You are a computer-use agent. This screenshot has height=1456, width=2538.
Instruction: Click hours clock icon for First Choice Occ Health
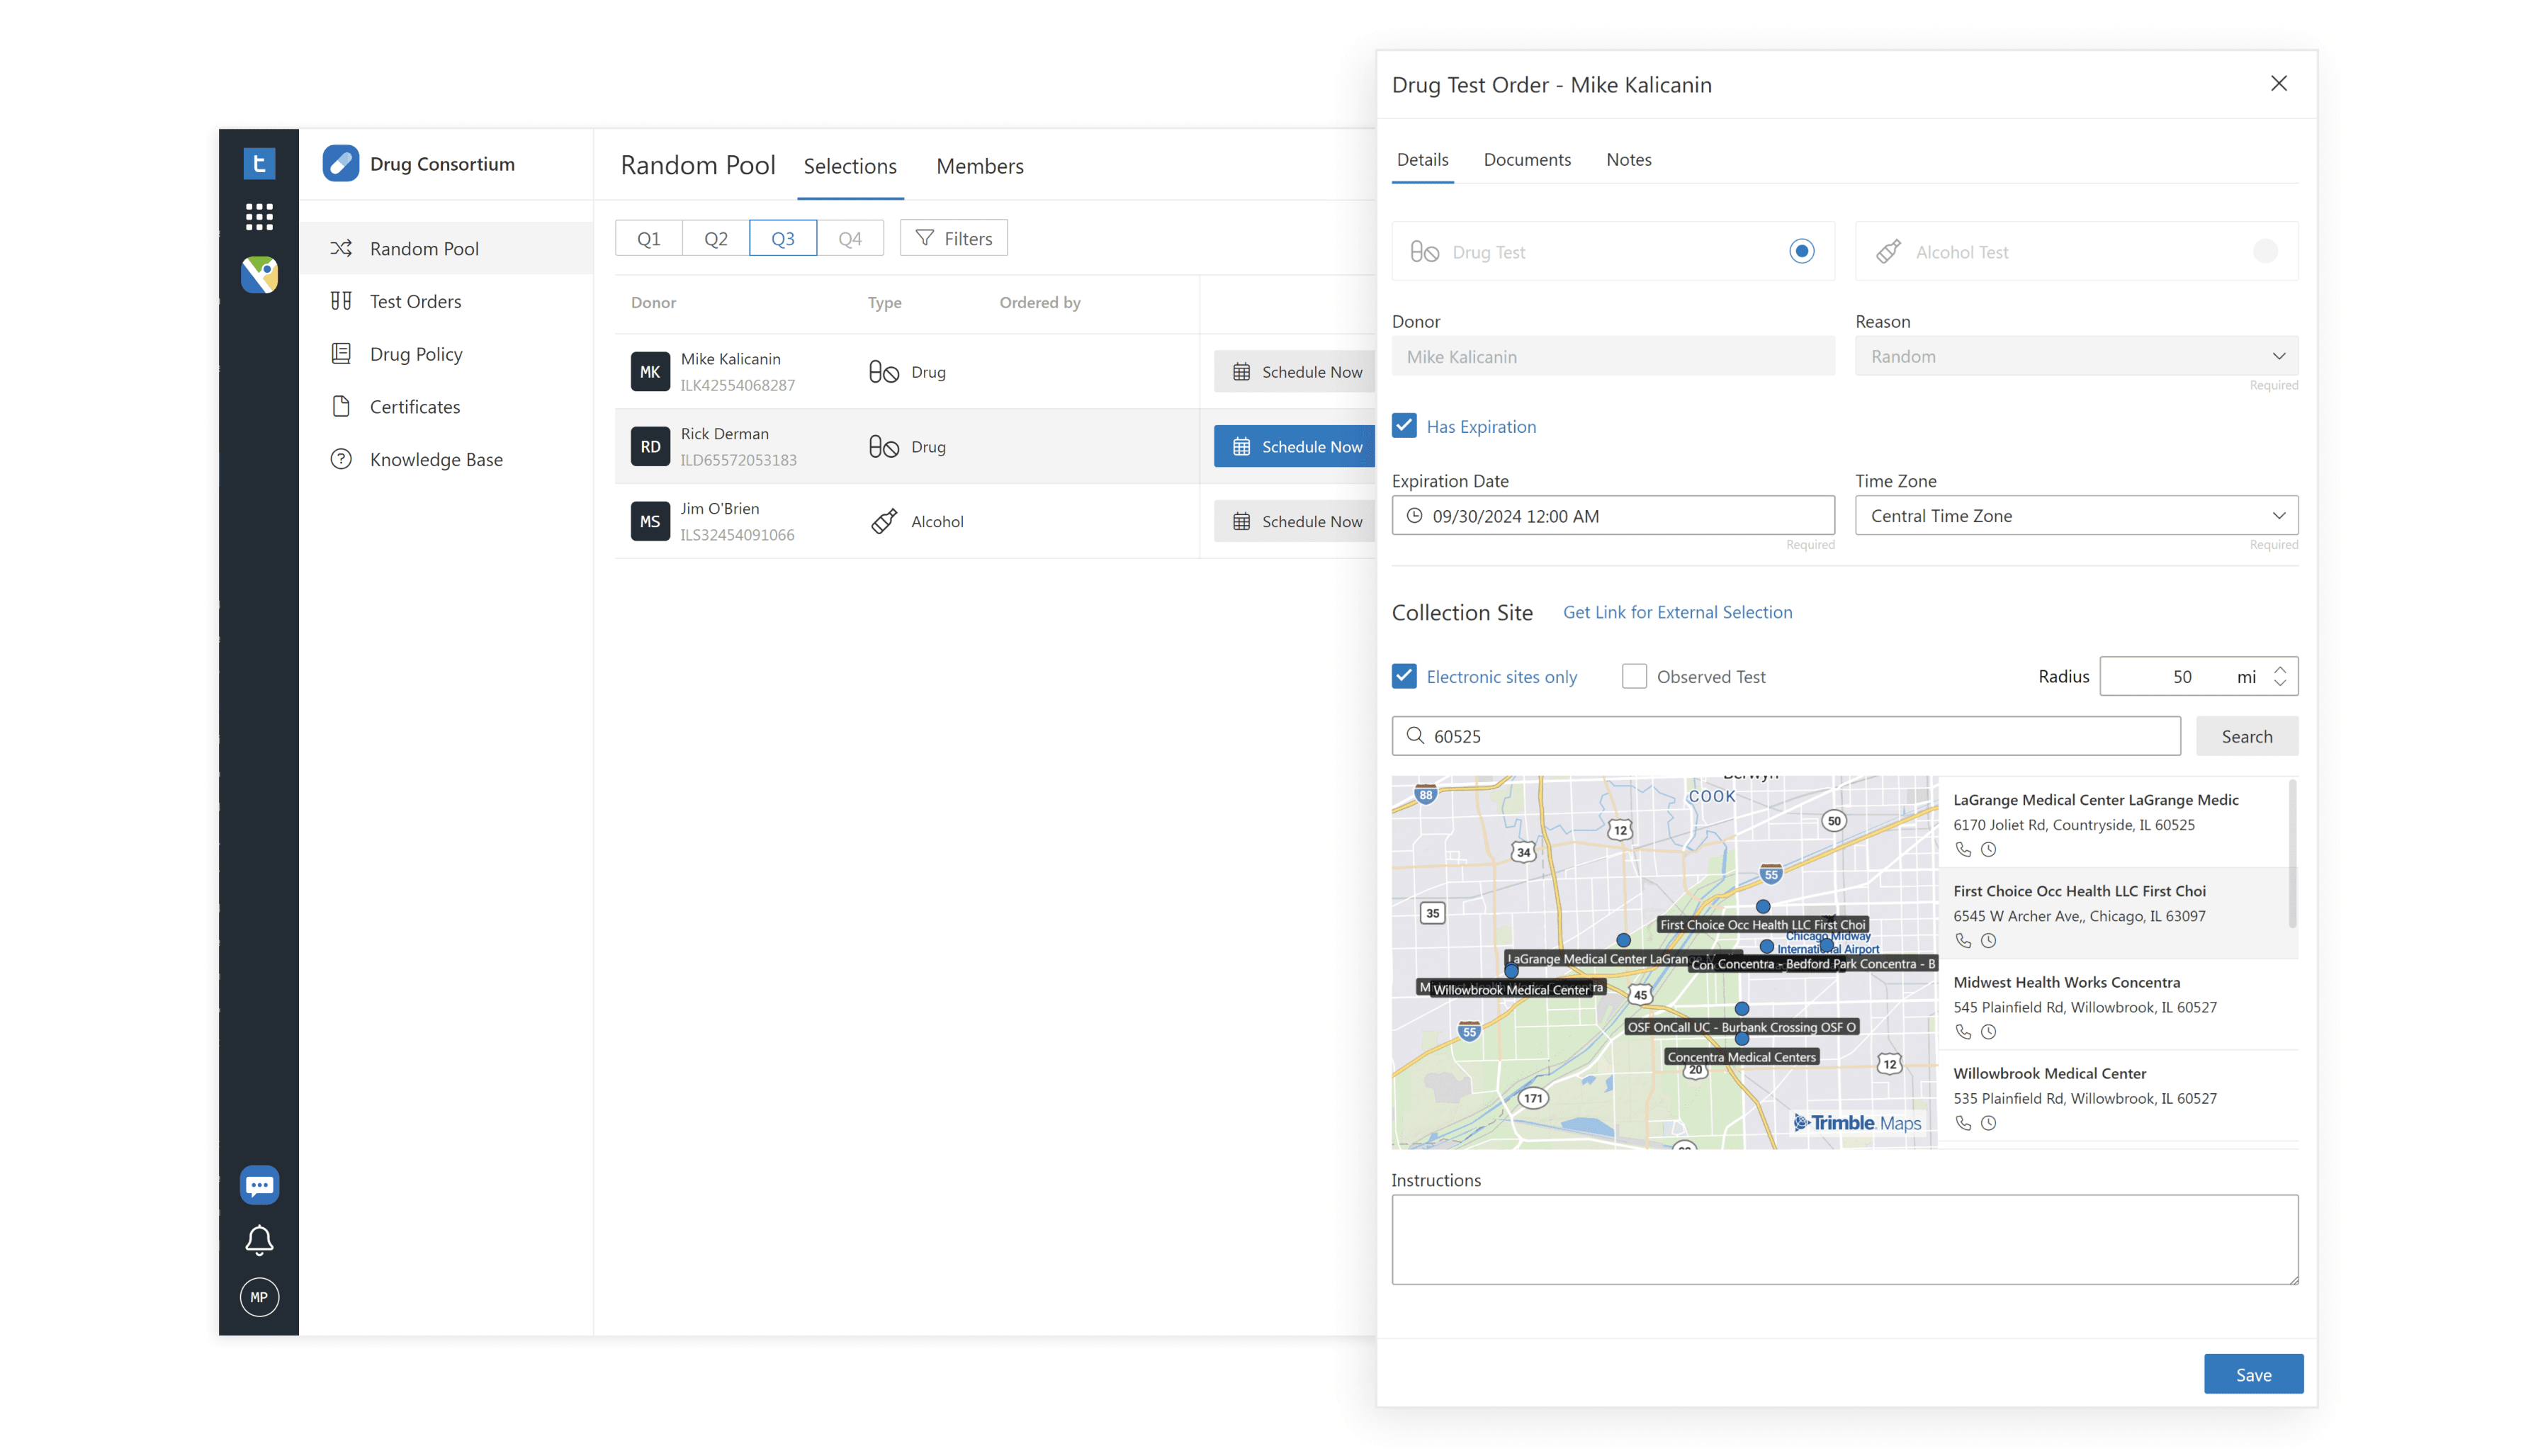pyautogui.click(x=1988, y=940)
